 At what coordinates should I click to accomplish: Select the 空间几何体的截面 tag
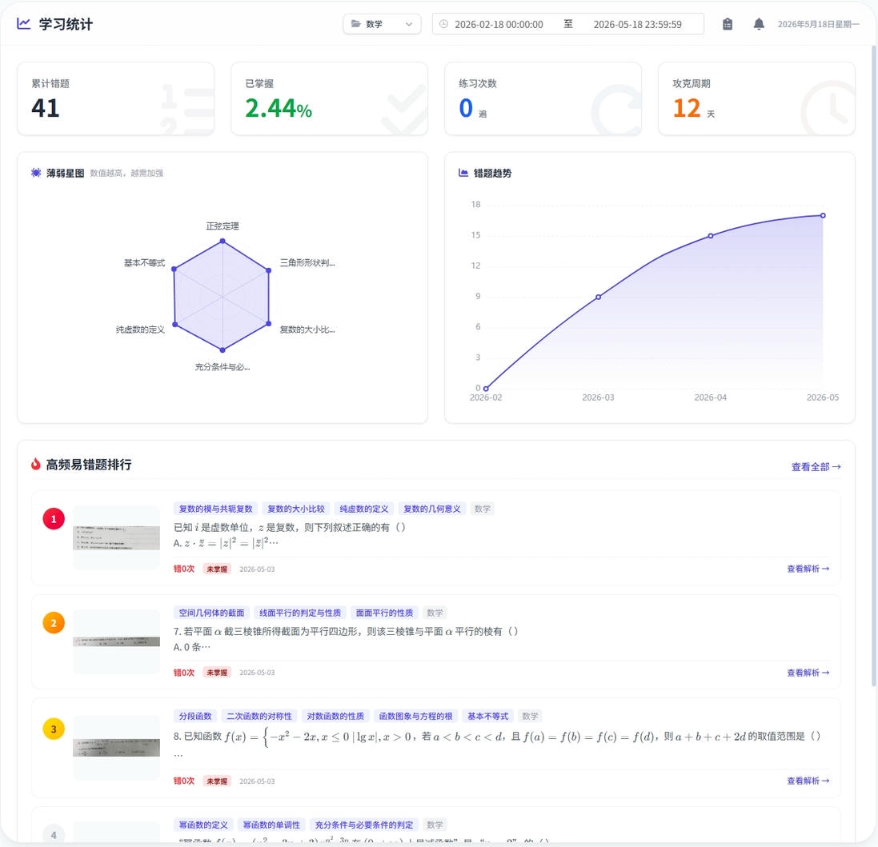point(211,613)
